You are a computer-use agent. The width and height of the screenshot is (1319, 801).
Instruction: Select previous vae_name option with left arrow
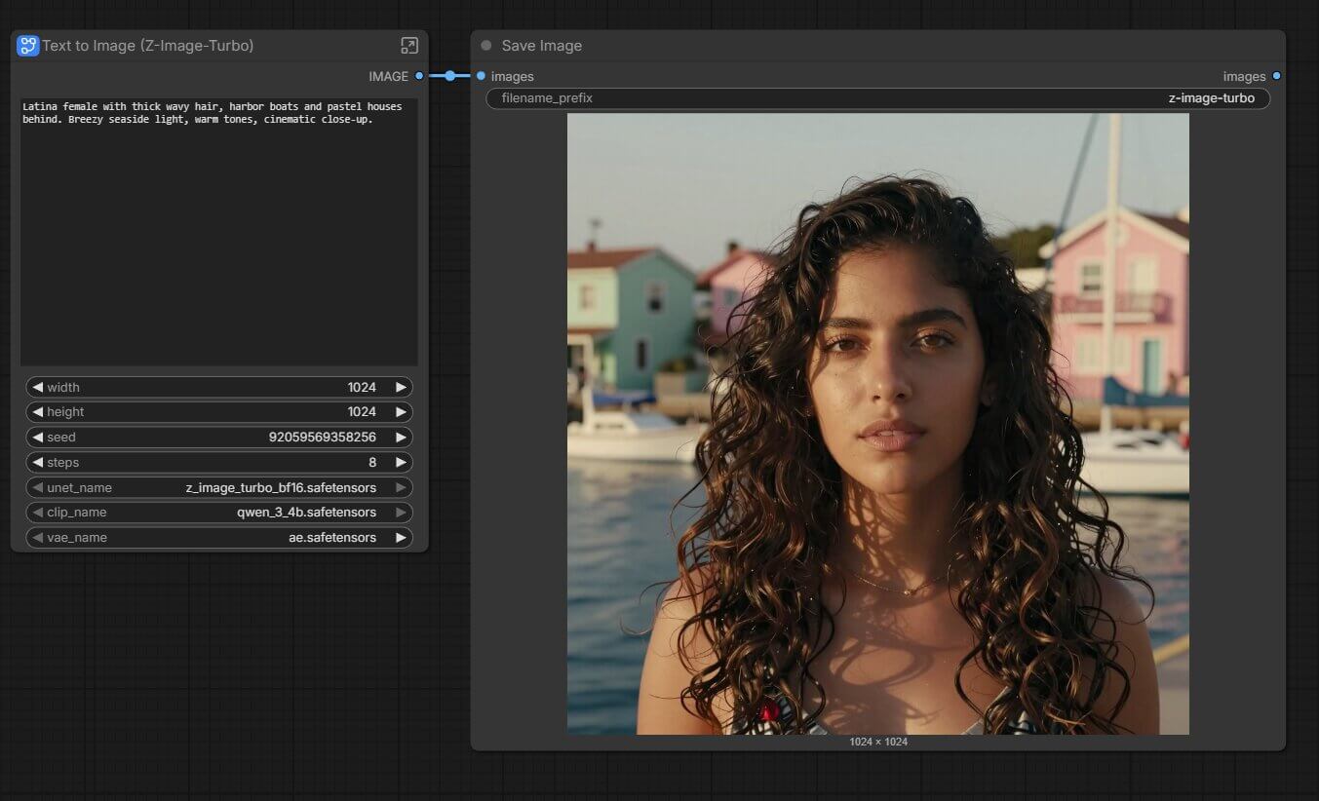[38, 538]
